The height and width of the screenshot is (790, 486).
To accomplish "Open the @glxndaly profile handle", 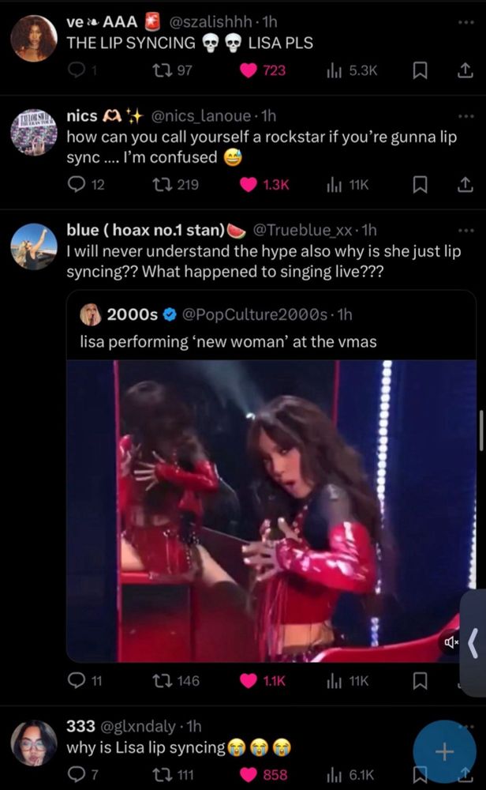I will tap(138, 726).
